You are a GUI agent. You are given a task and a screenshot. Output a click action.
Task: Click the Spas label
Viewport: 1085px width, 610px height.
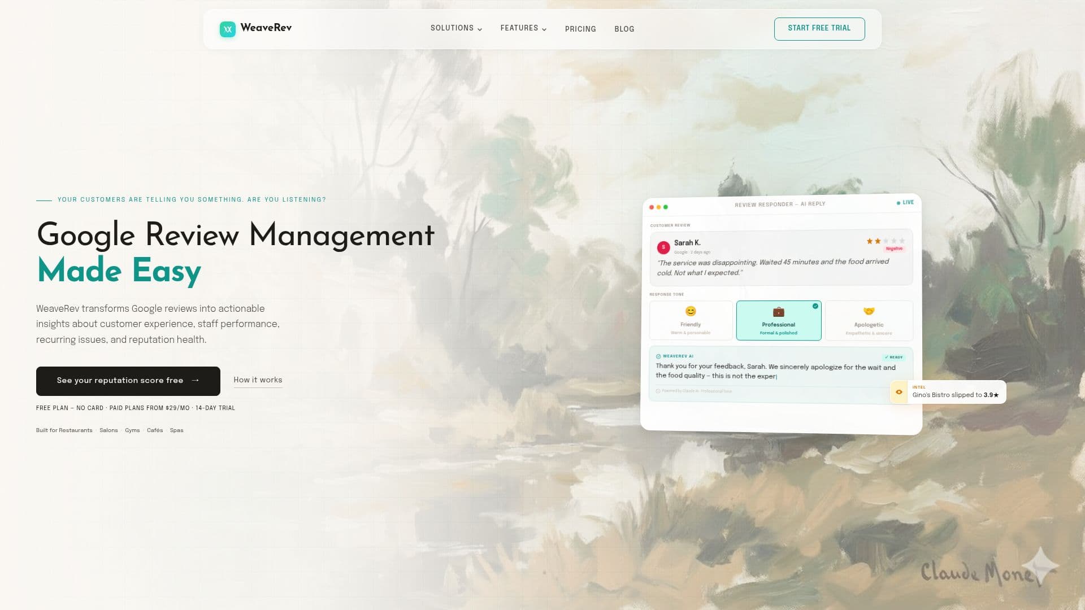coord(177,430)
